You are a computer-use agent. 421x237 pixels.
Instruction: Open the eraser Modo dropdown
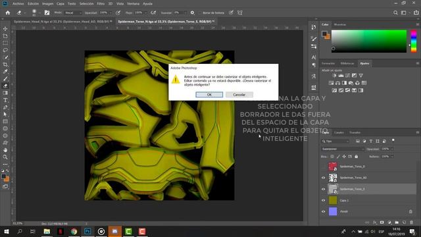coord(73,13)
